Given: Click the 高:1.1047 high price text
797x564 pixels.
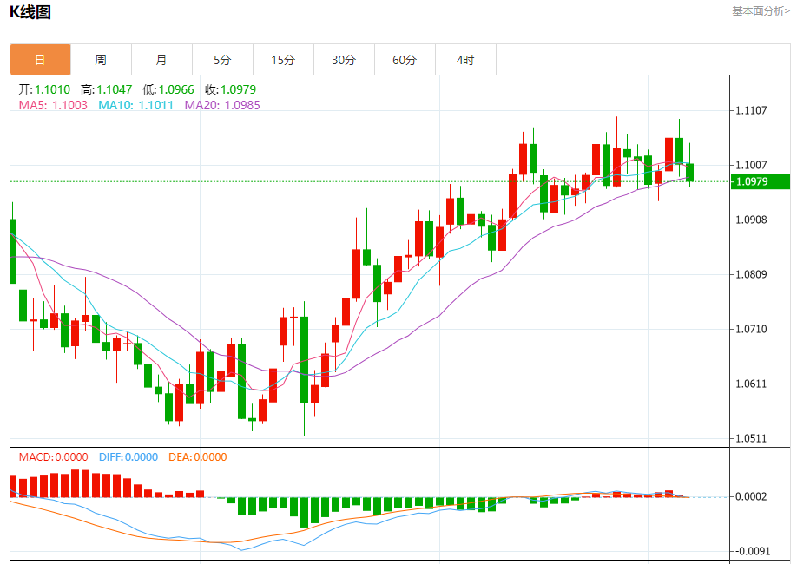Looking at the screenshot, I should pyautogui.click(x=106, y=89).
